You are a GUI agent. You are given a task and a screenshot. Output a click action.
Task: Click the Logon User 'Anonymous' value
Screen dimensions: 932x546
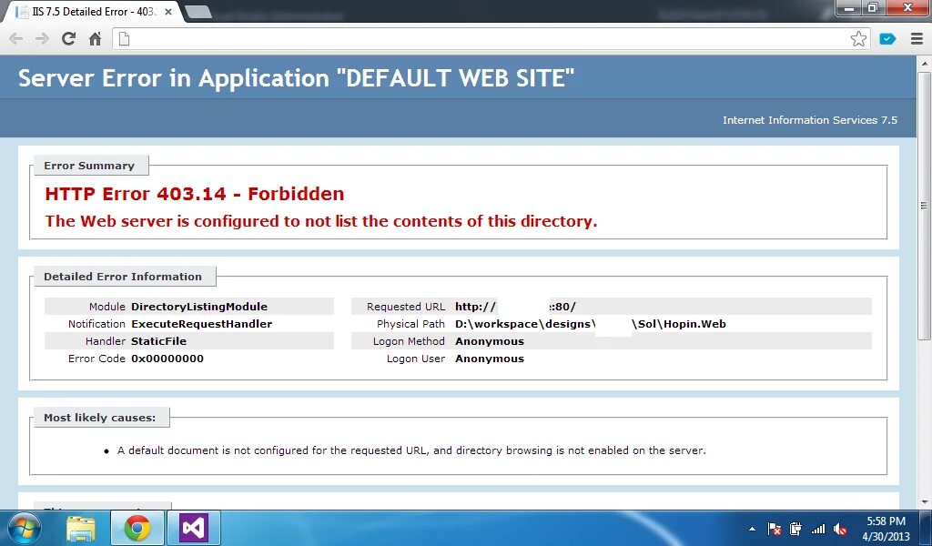490,359
